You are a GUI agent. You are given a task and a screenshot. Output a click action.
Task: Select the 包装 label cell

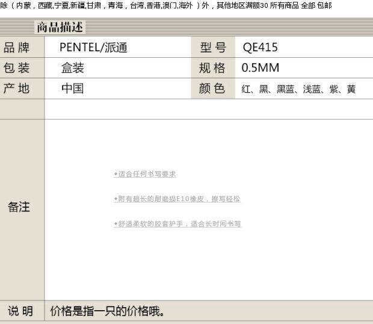pos(22,68)
